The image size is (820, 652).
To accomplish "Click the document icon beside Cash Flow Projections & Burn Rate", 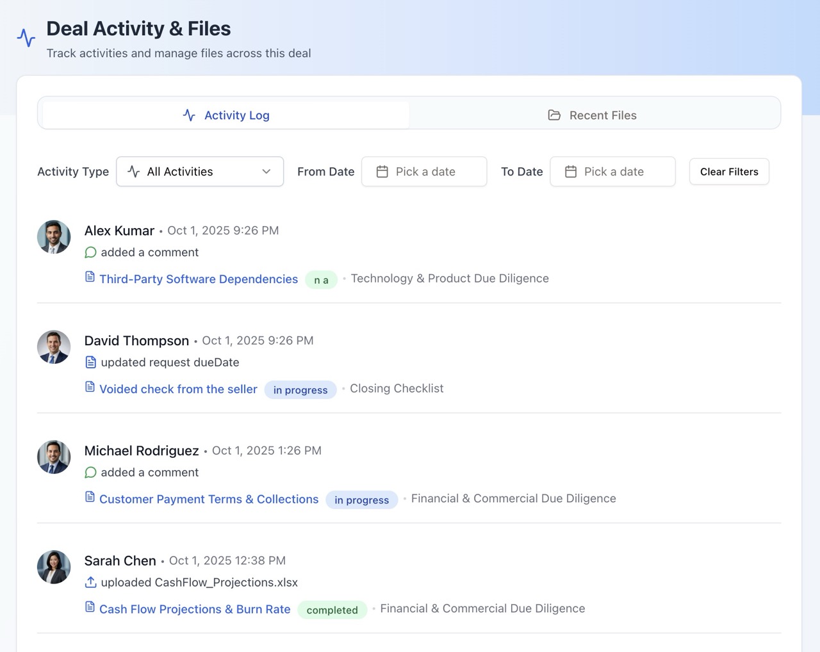I will coord(89,608).
